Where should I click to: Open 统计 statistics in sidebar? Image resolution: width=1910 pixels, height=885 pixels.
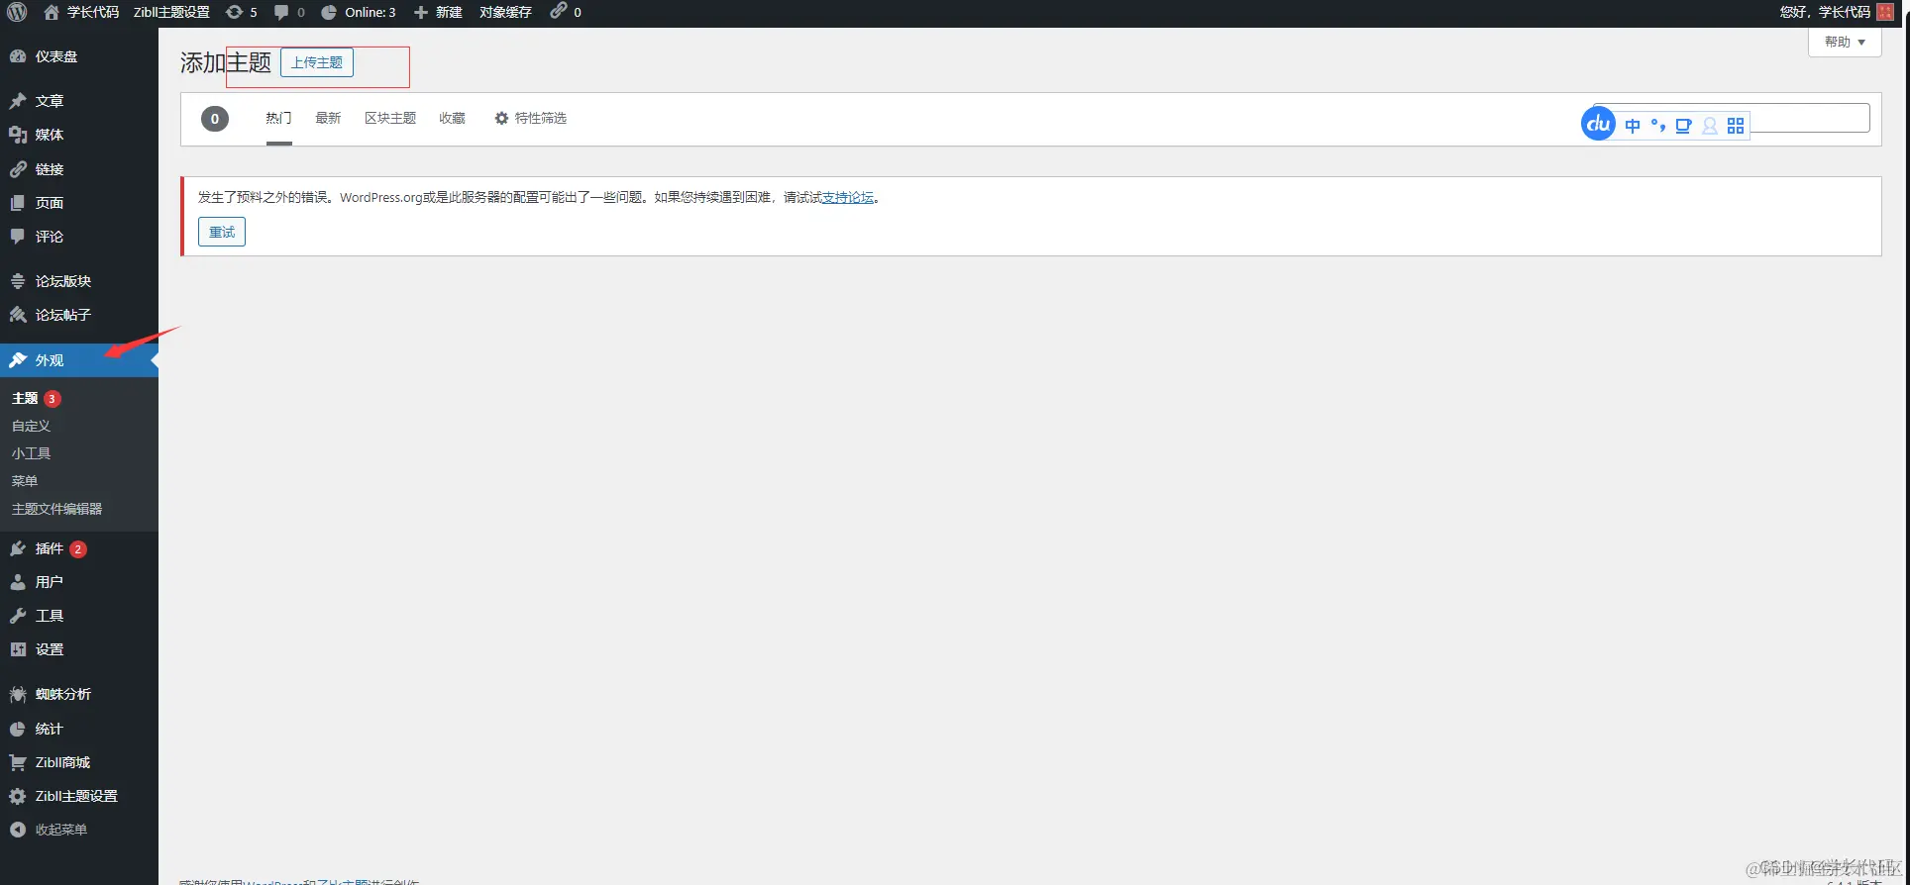tap(79, 729)
